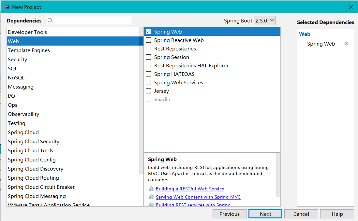Select the SQL category

pyautogui.click(x=73, y=68)
